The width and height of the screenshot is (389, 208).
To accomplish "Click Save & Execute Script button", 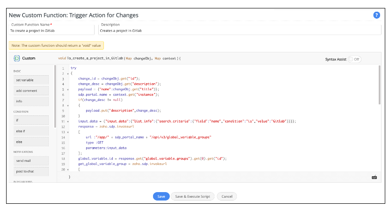I will tap(192, 196).
